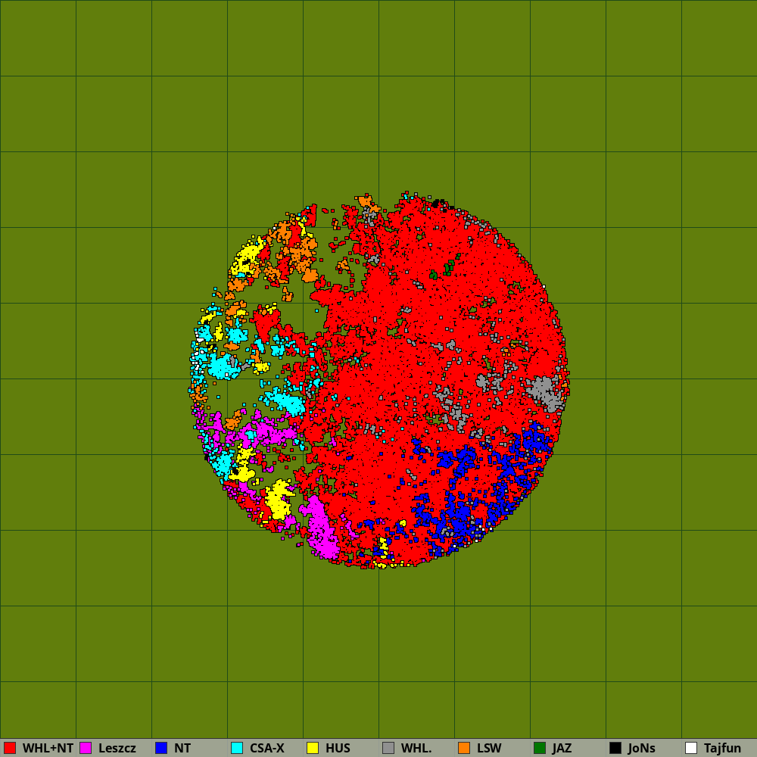This screenshot has height=757, width=757.
Task: Select the WHL. legend label
Action: [416, 748]
